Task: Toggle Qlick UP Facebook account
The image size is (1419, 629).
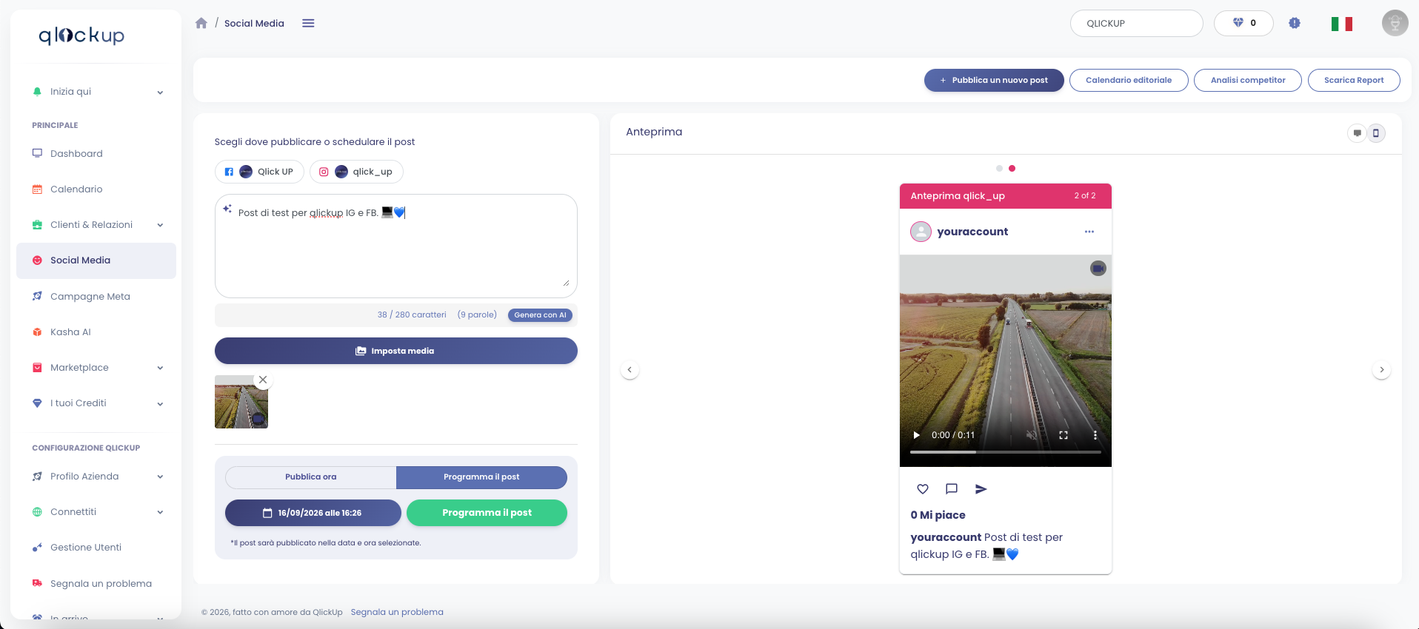Action: [259, 172]
